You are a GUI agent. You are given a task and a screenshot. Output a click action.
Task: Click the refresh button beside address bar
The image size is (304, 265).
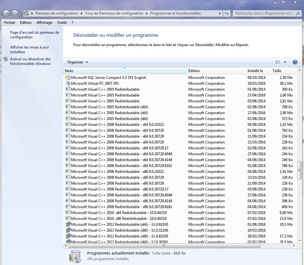coord(227,13)
